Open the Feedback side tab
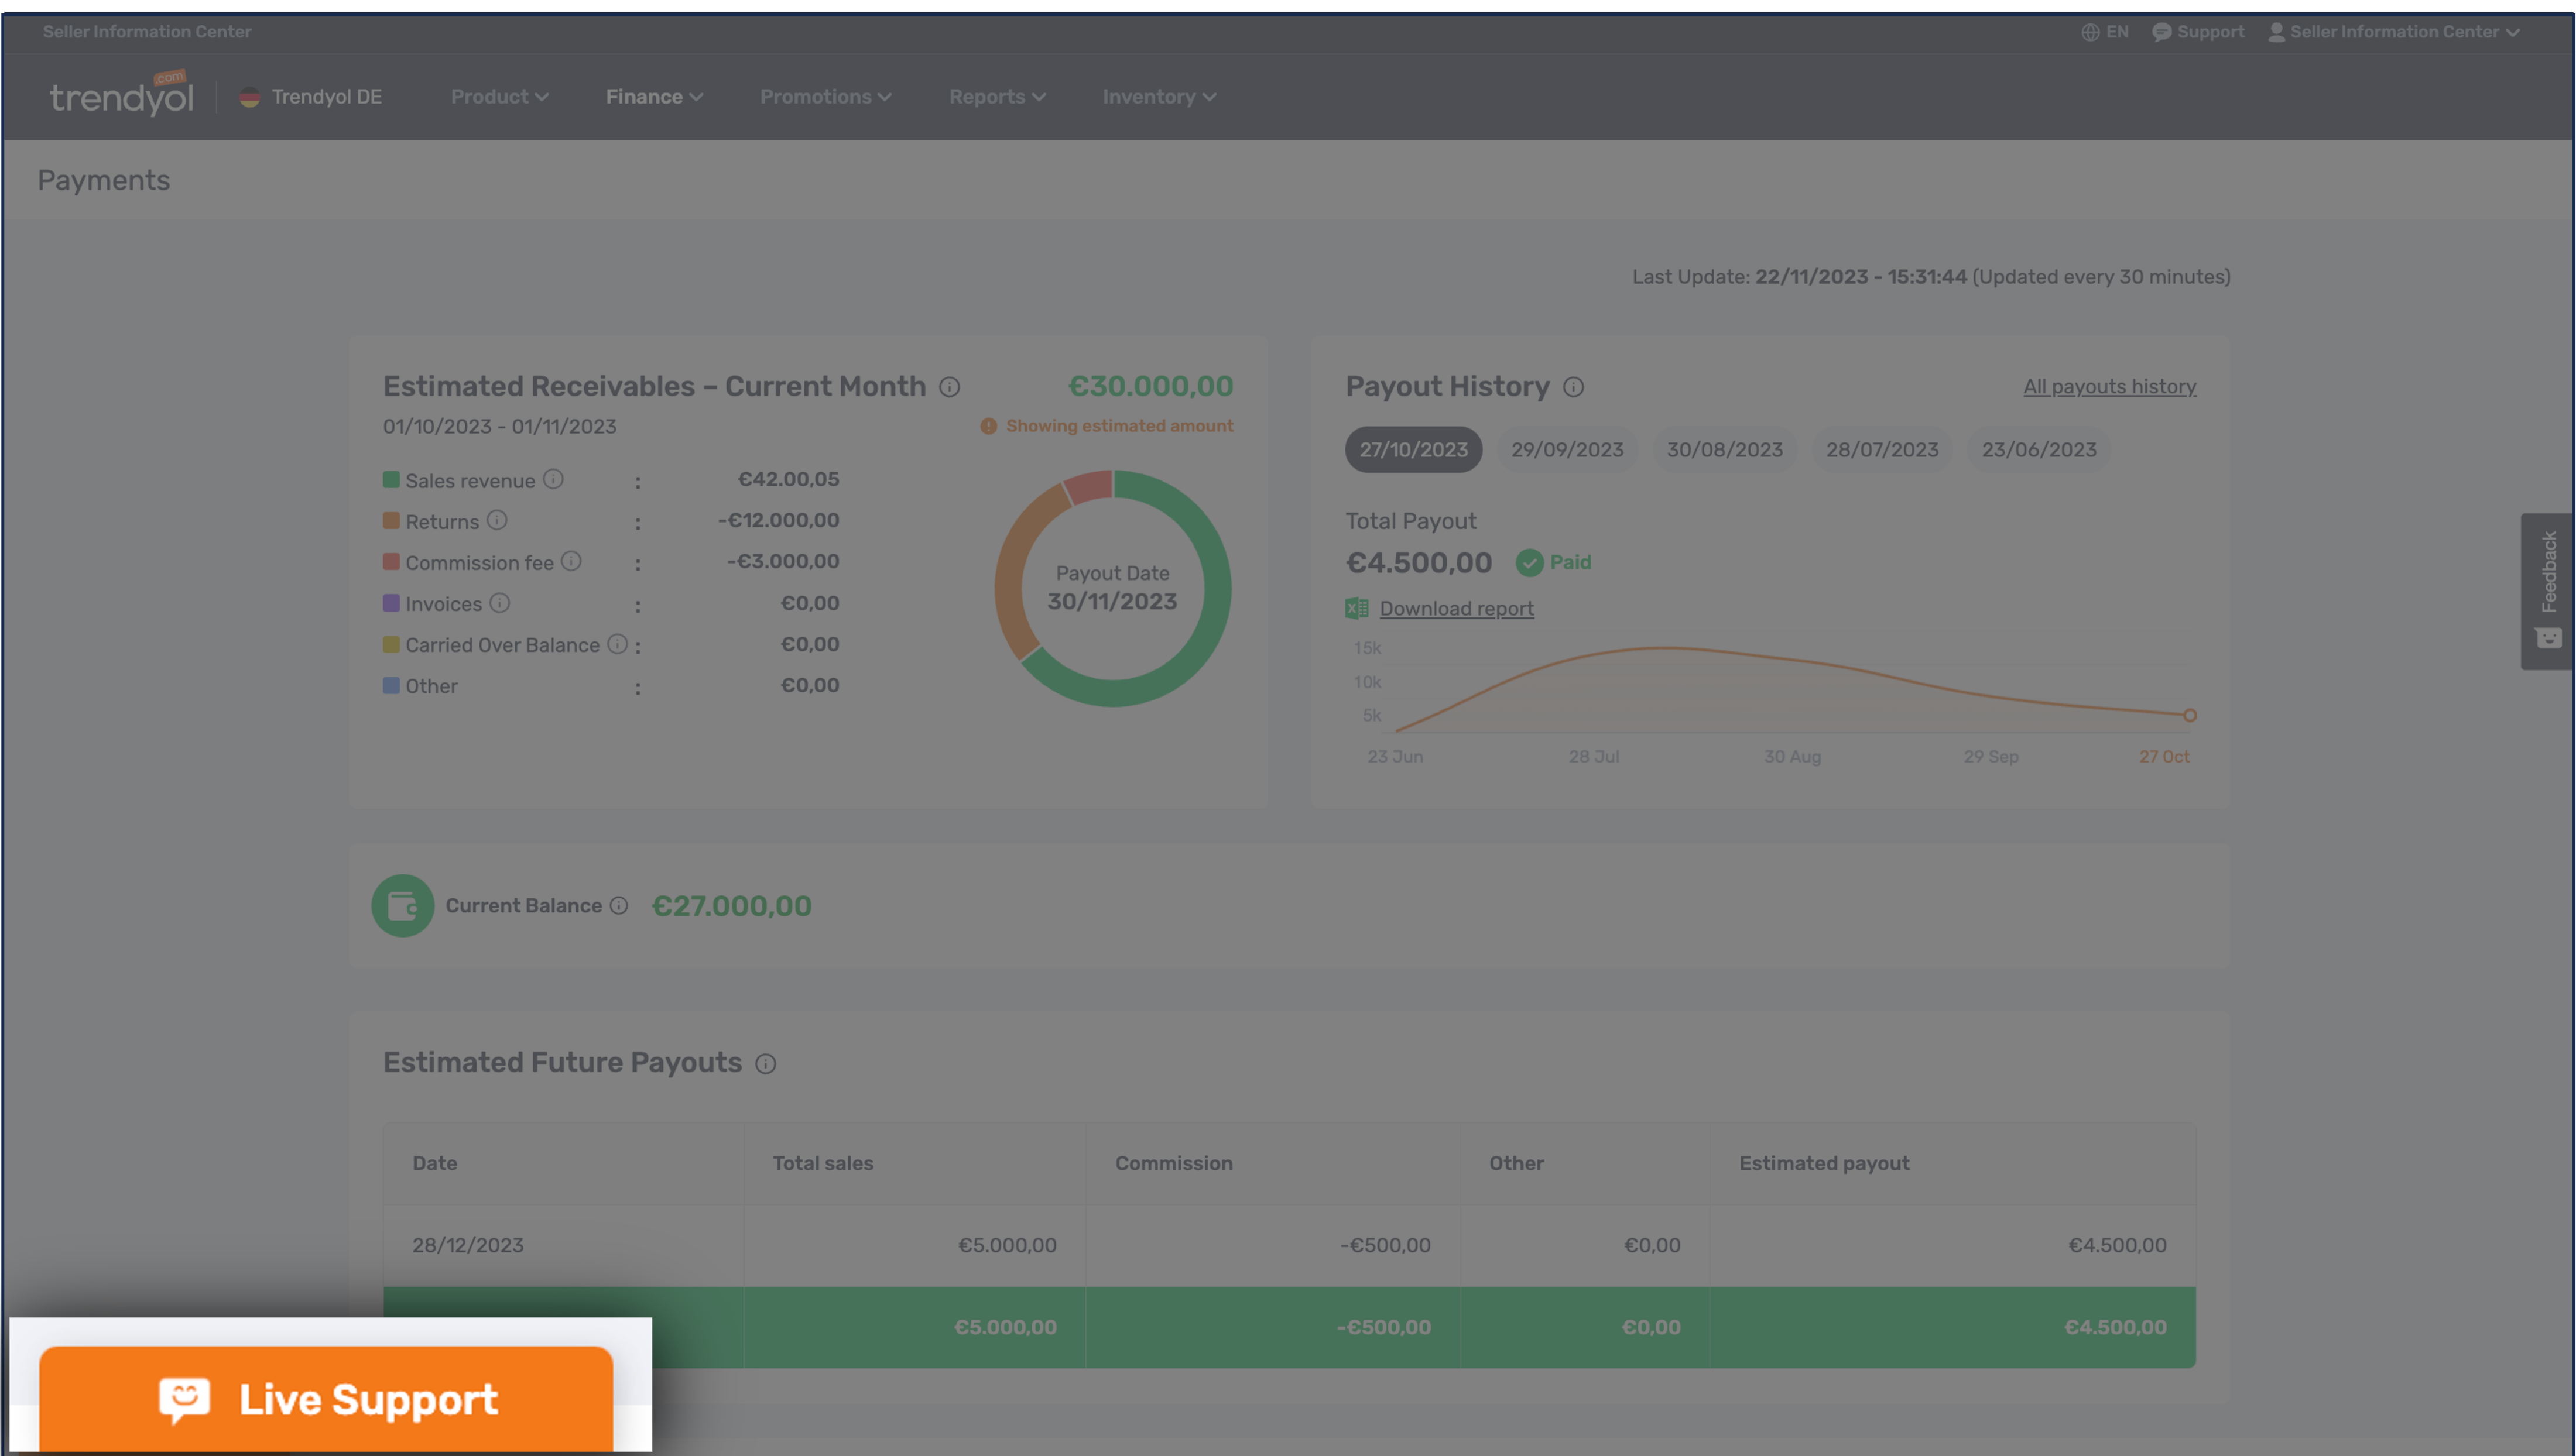2576x1456 pixels. [2547, 591]
